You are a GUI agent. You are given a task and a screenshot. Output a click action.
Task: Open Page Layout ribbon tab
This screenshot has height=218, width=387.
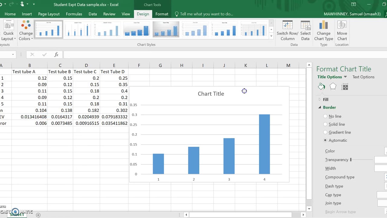tap(49, 14)
